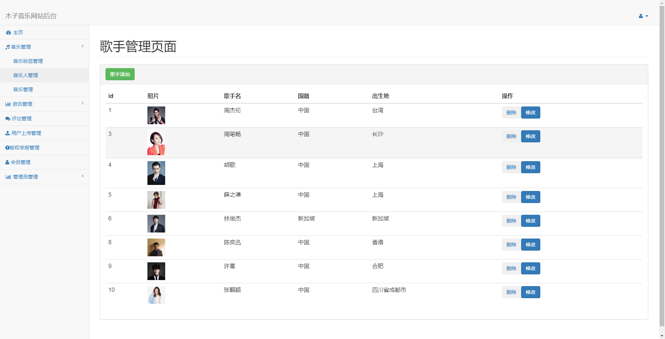Click 林俊杰's photo thumbnail
The width and height of the screenshot is (665, 339).
(x=156, y=224)
